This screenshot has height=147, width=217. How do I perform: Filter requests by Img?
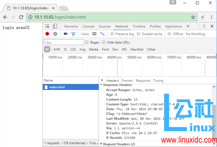pyautogui.click(x=82, y=49)
